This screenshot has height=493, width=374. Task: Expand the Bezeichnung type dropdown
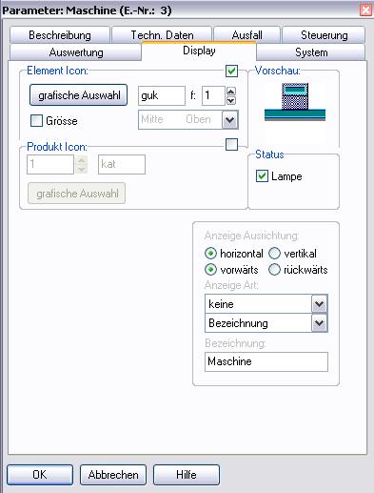coord(319,323)
